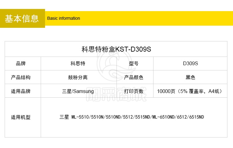Click the "Basic information" subtitle text
Screen dimensions: 233x148
point(64,18)
